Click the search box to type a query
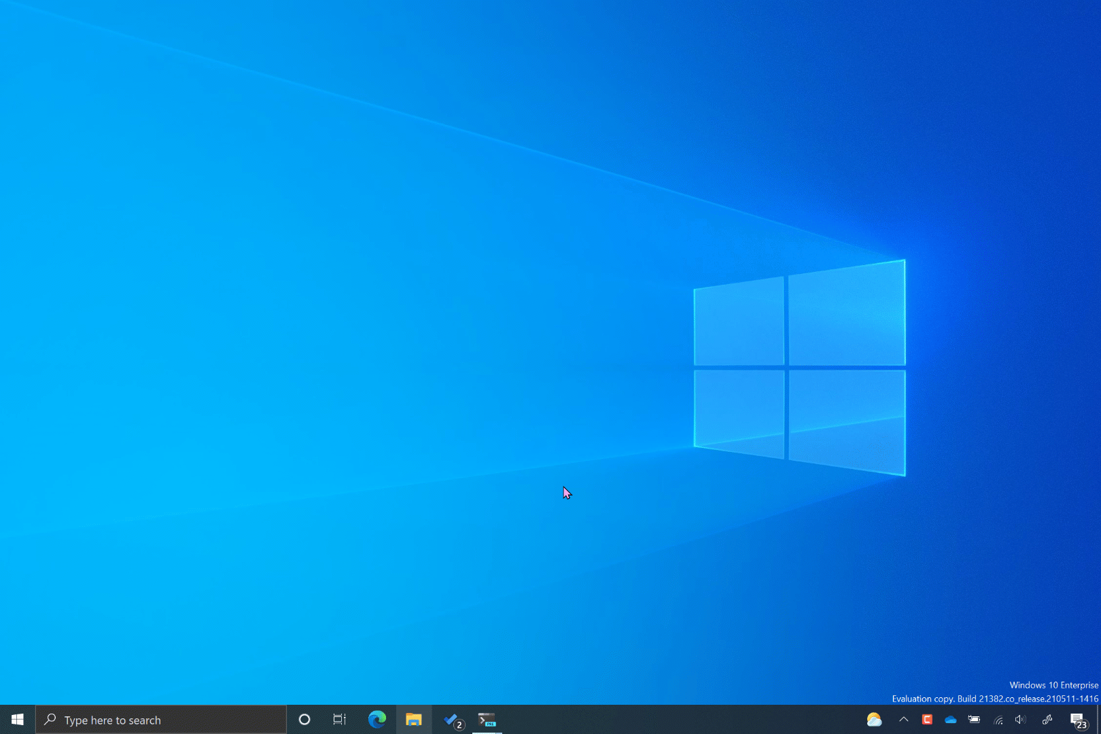 click(161, 720)
